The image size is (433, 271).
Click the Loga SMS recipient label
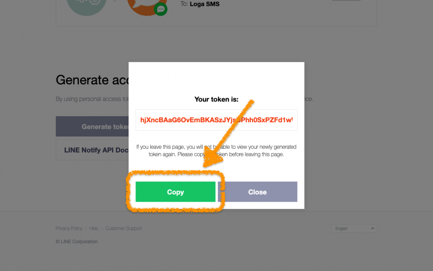pos(204,3)
